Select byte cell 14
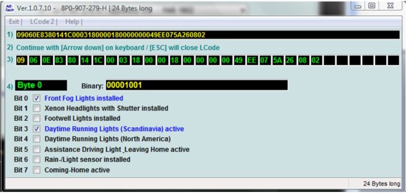Screen dimensions: 406x193 pos(85,60)
